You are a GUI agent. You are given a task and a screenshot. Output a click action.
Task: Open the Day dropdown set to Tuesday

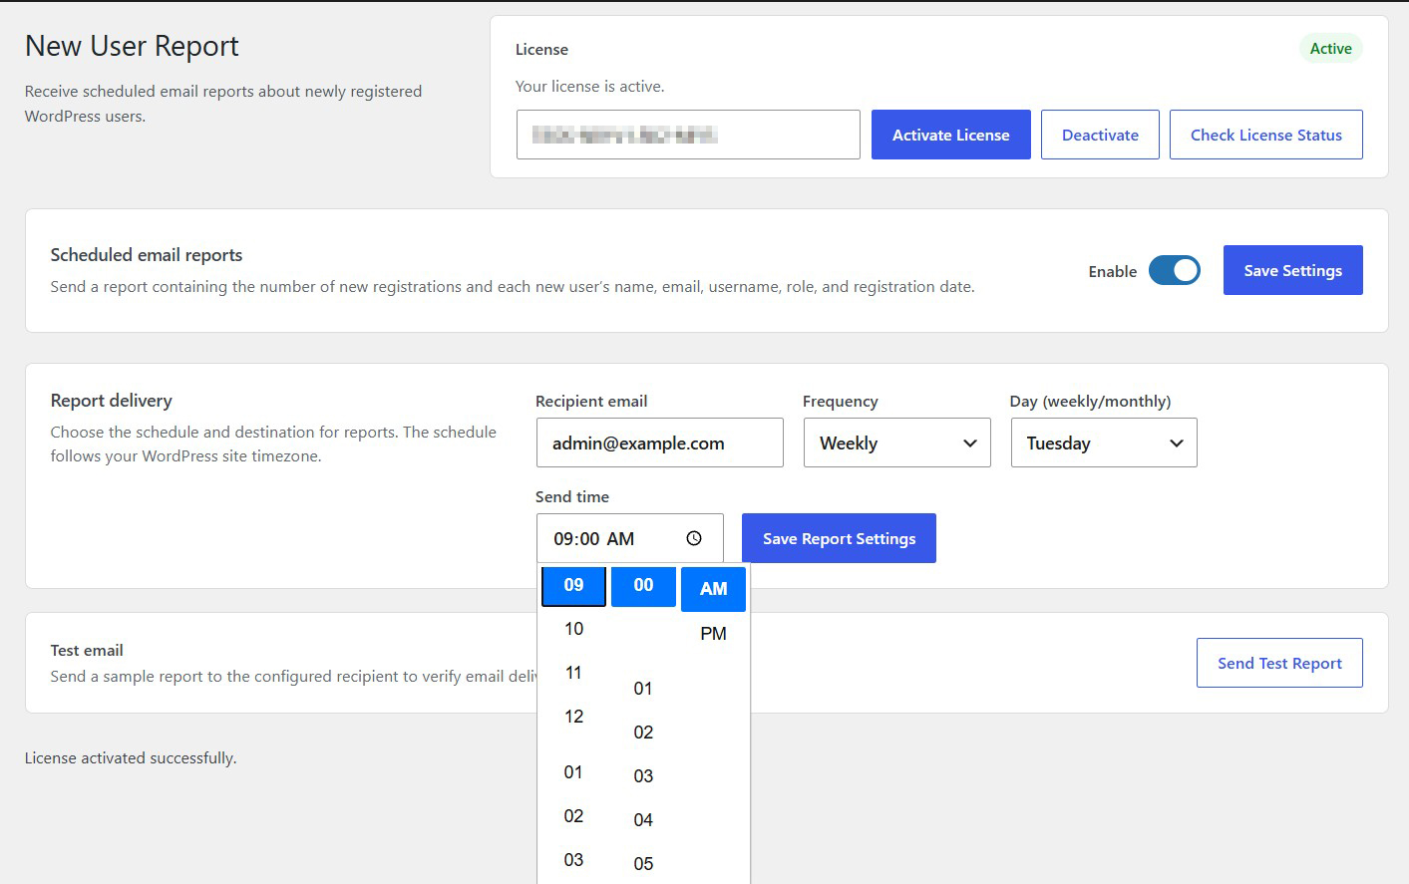click(x=1104, y=442)
